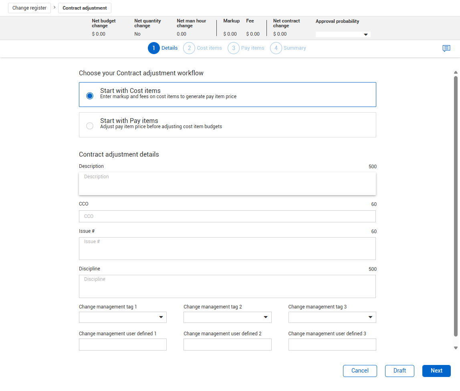The height and width of the screenshot is (391, 460).
Task: Focus the Description text area
Action: 227,184
